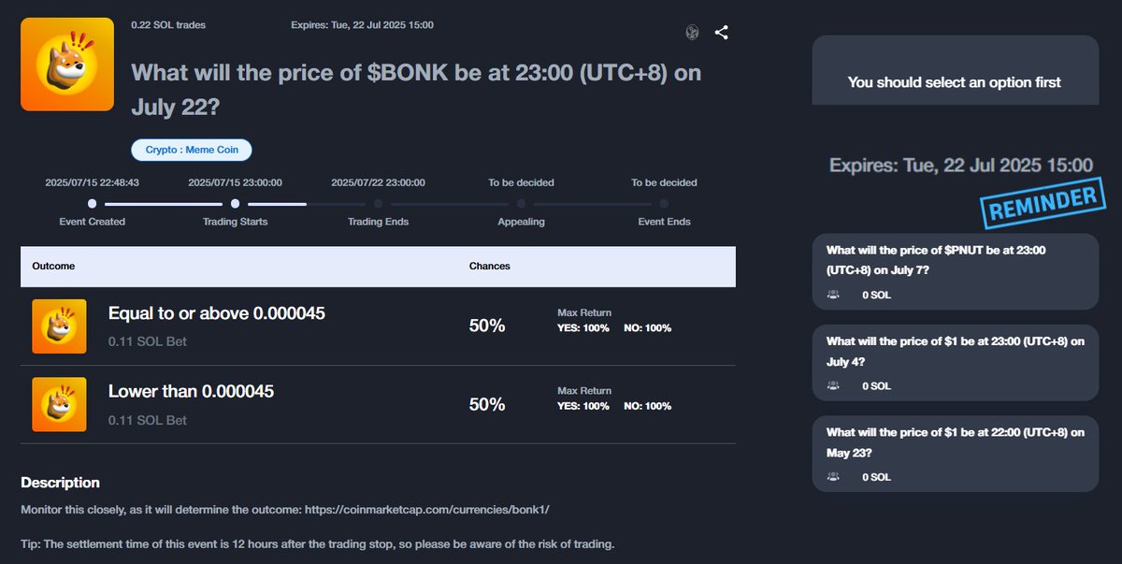Click the Outcome column header

[53, 267]
